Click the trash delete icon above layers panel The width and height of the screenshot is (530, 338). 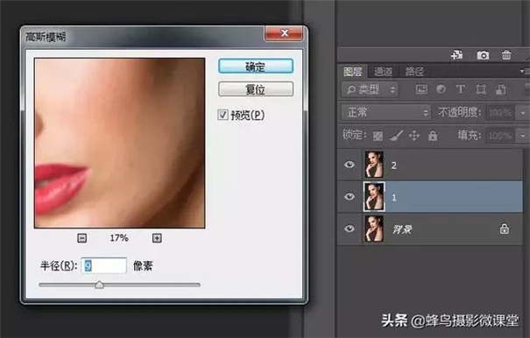tap(506, 55)
